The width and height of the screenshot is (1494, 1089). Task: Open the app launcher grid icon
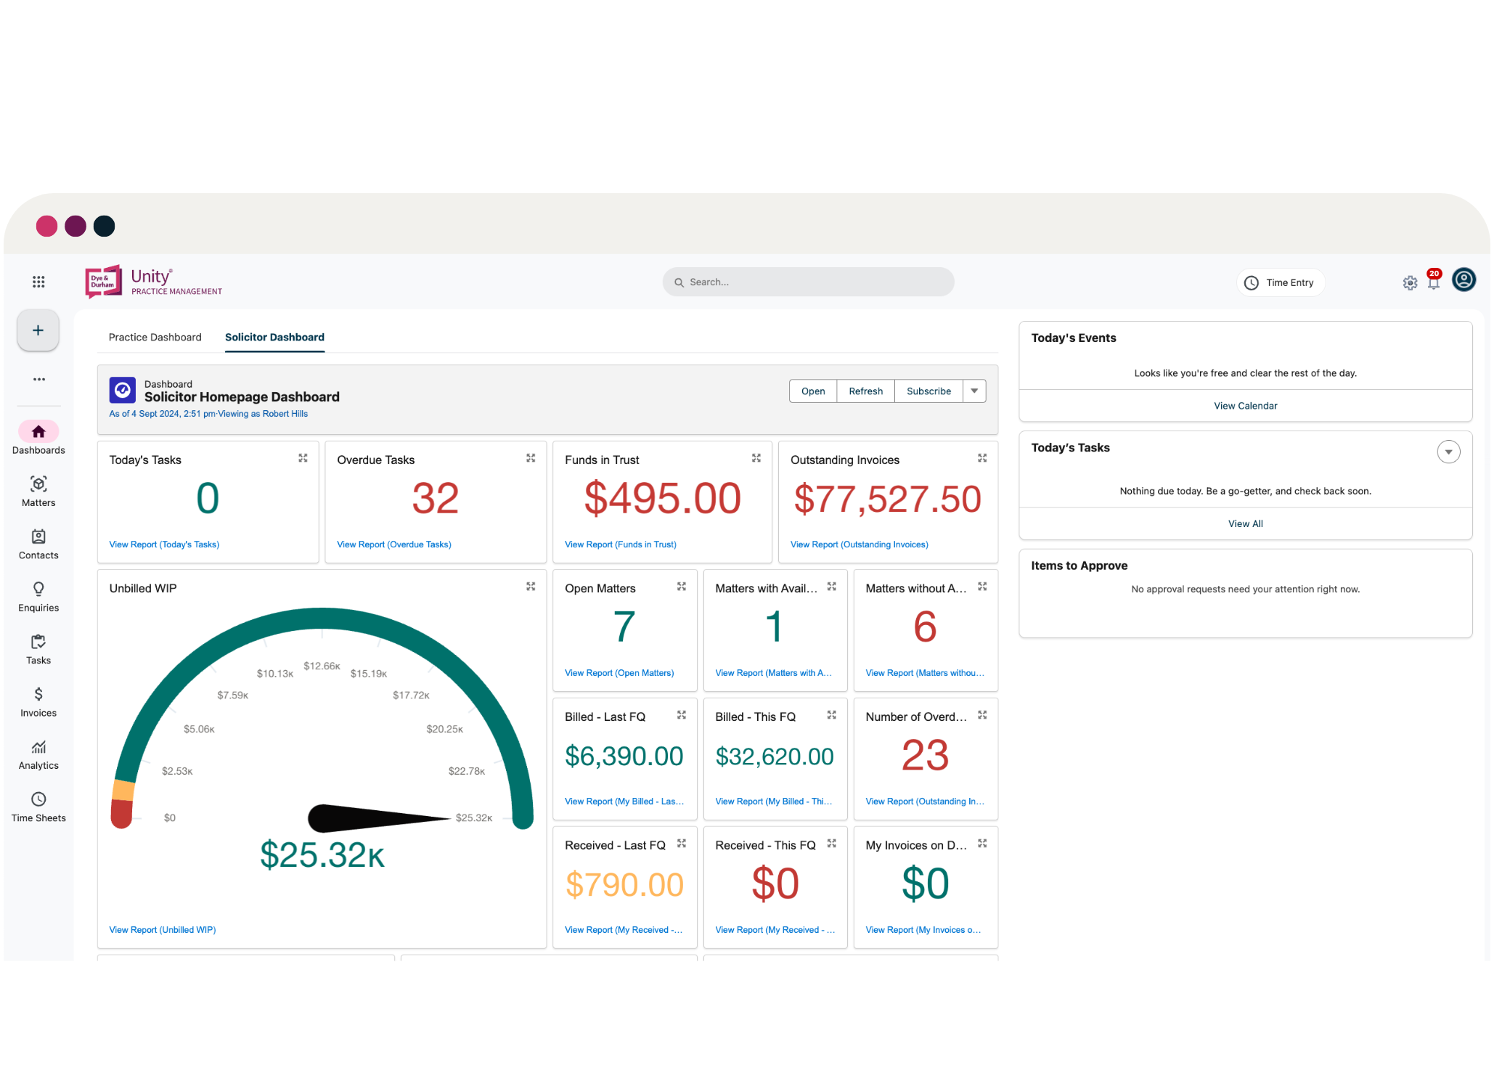pos(38,282)
